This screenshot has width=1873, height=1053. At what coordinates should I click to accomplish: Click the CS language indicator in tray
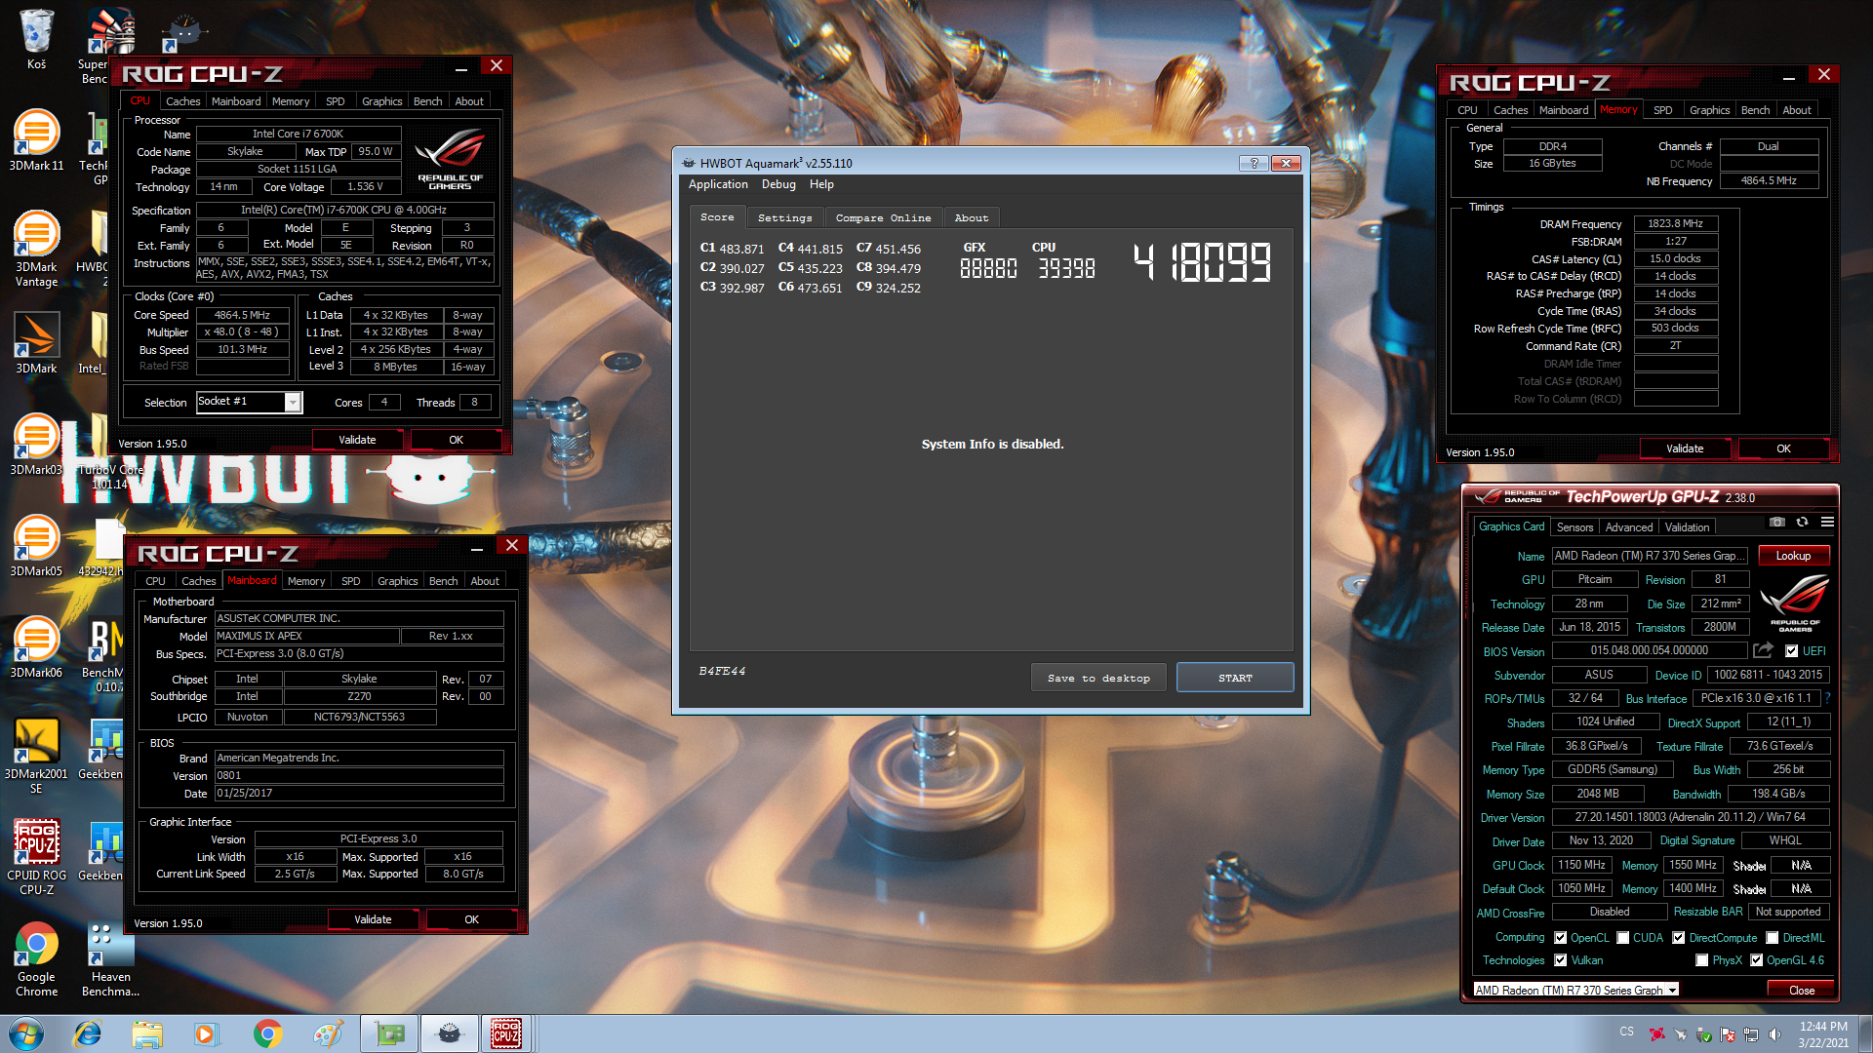point(1626,1032)
